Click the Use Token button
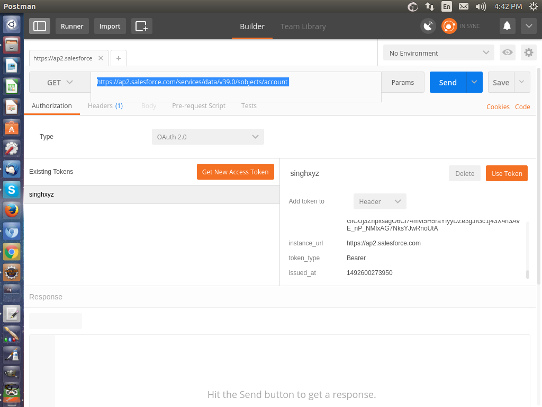The width and height of the screenshot is (542, 407). [x=507, y=173]
